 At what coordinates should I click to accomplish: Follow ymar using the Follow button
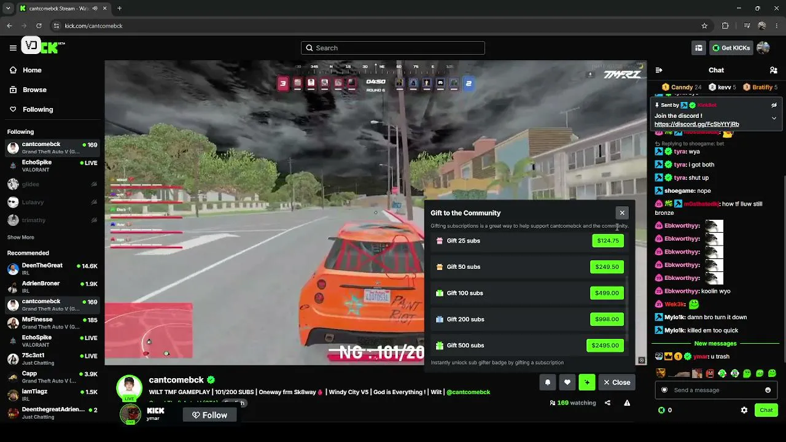pos(209,415)
